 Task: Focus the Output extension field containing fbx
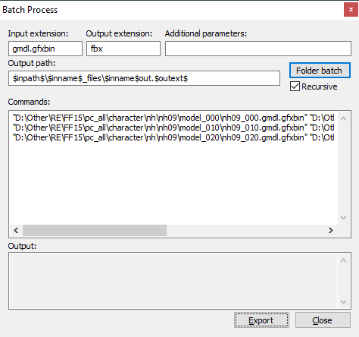tap(123, 49)
